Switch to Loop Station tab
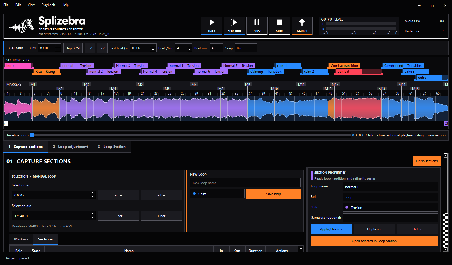This screenshot has height=265, width=452. (x=112, y=147)
